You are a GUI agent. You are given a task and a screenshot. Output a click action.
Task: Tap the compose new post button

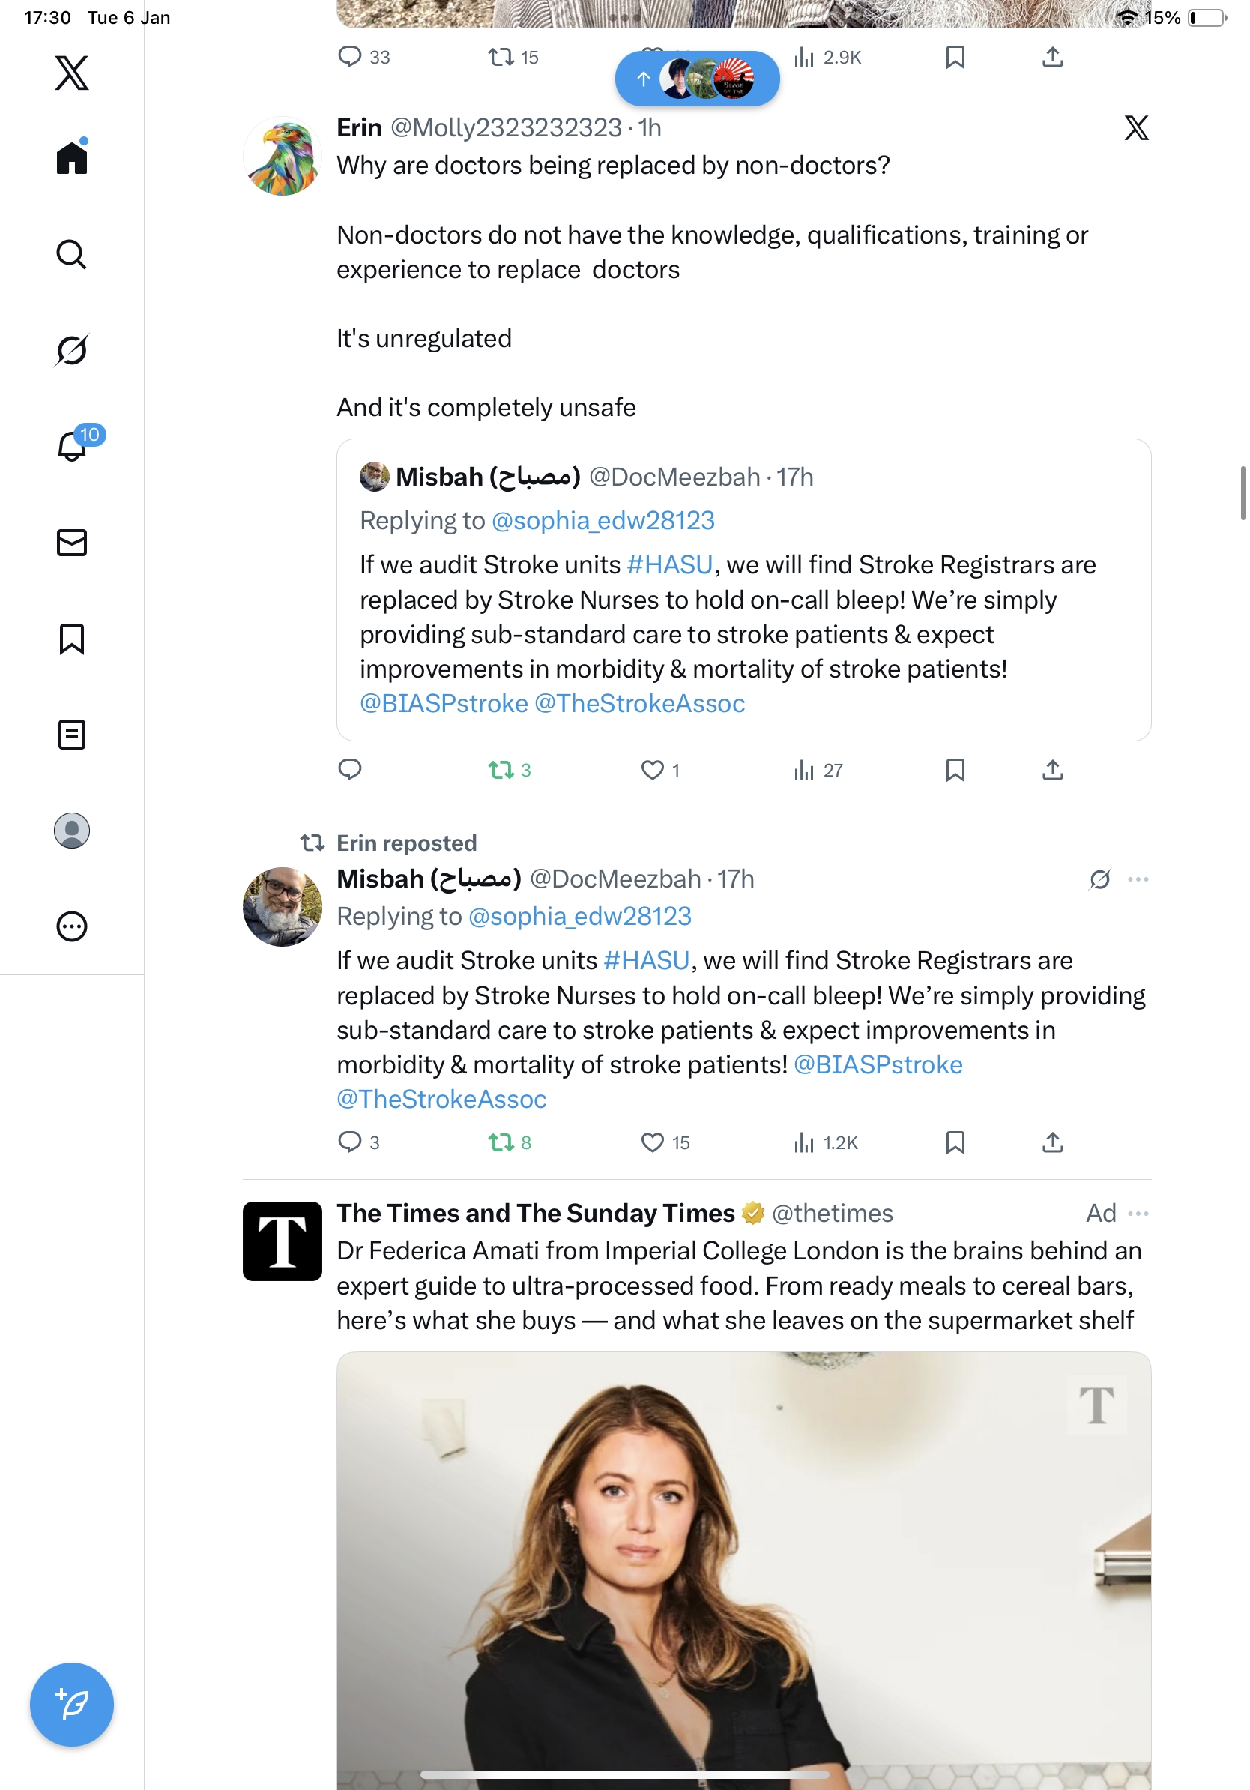point(72,1705)
